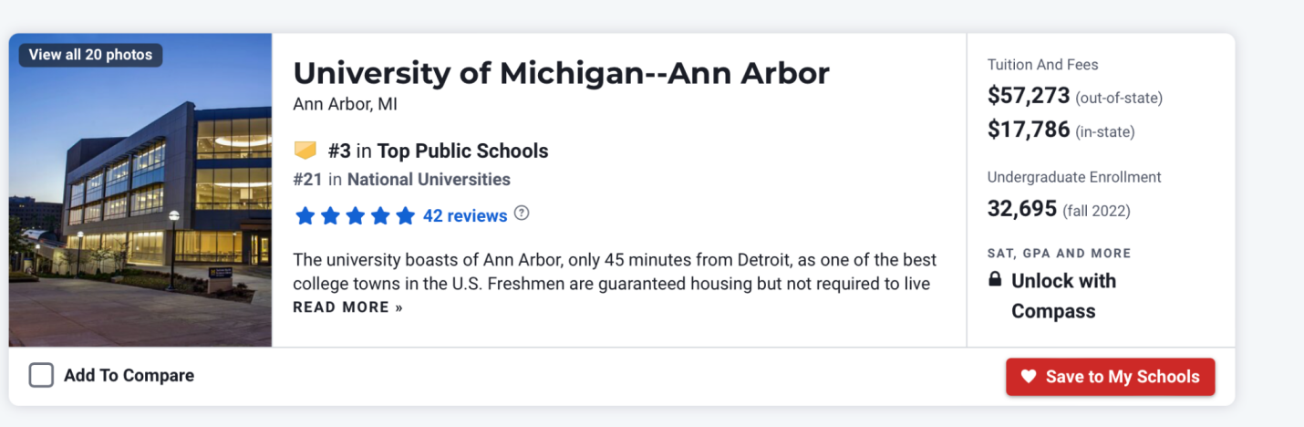Open the 42 reviews link
Screen dimensions: 1304x427
point(465,216)
